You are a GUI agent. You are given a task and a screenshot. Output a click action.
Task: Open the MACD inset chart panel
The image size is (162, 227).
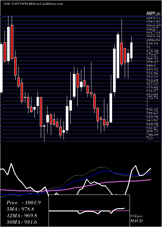click(89, 211)
